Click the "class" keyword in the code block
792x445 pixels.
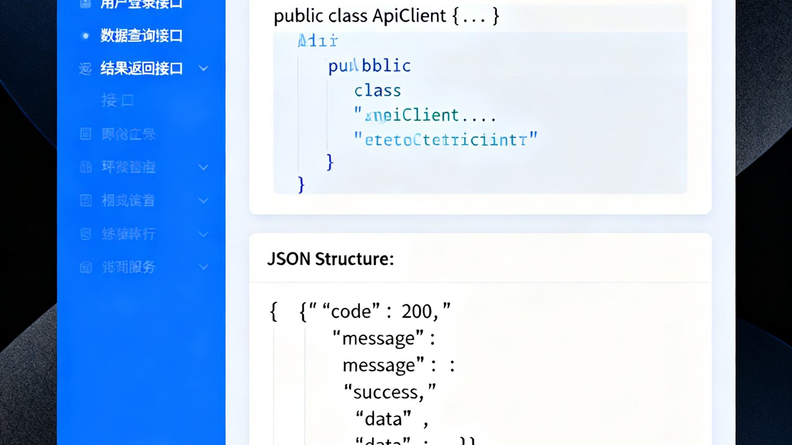(377, 90)
